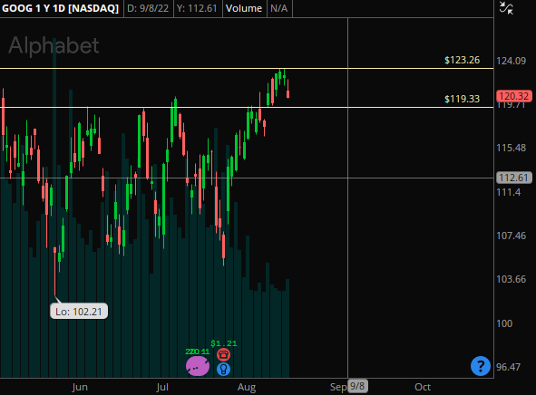Click the blue lightbulb event icon

pos(224,369)
